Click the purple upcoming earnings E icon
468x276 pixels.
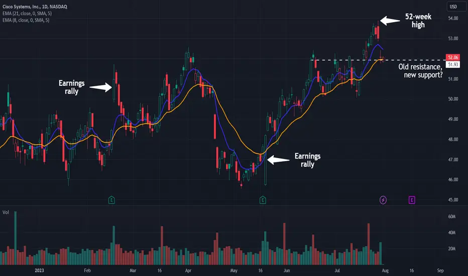coord(412,200)
